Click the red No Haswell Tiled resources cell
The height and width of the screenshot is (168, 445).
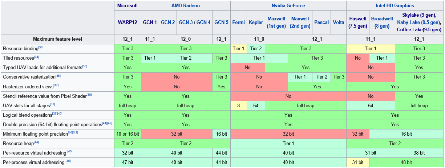tap(358, 58)
